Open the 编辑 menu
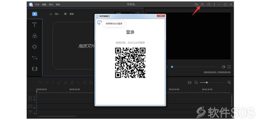The height and width of the screenshot is (121, 259). tap(44, 5)
